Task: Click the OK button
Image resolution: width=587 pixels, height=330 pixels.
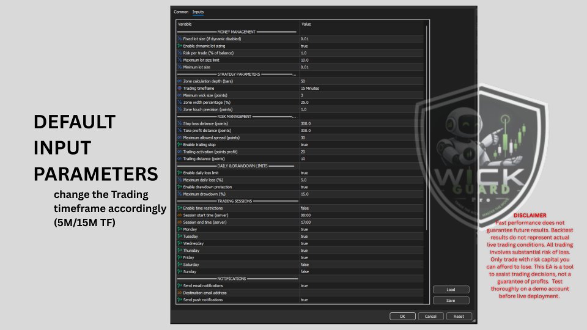Action: (402, 316)
